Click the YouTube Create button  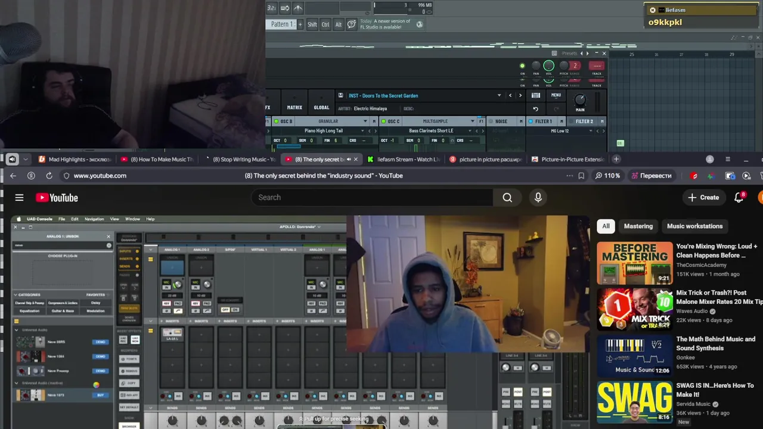(x=703, y=197)
